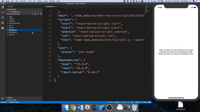Open the Trash in the dock

click(x=134, y=107)
